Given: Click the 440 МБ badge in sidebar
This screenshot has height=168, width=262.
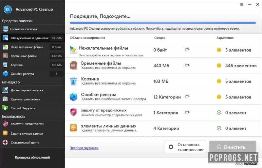Looking at the screenshot, I should click(56, 56).
